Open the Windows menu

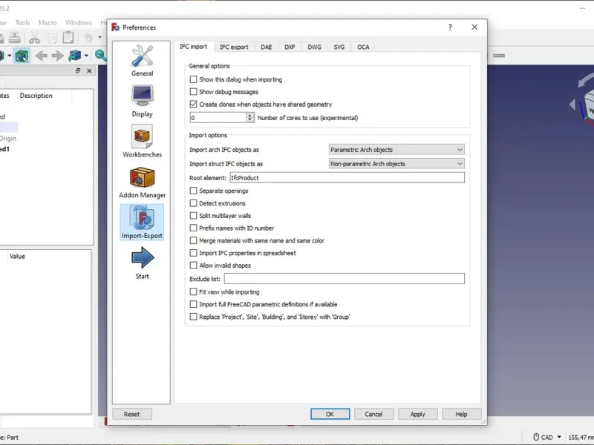(x=79, y=23)
